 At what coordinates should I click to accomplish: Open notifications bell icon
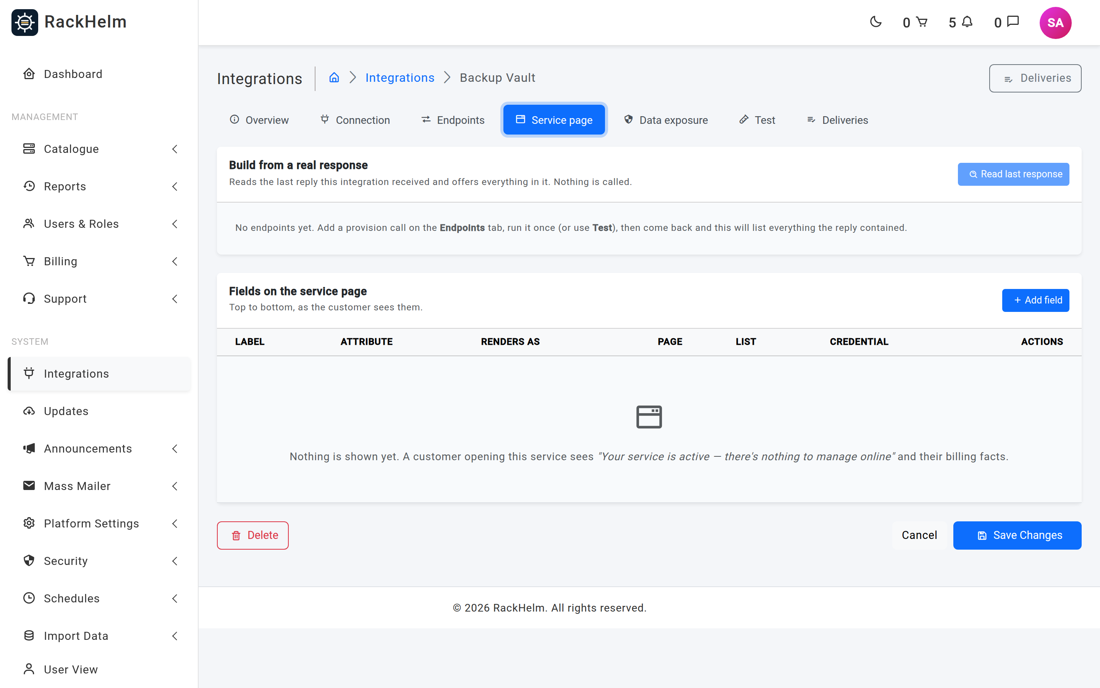tap(967, 22)
